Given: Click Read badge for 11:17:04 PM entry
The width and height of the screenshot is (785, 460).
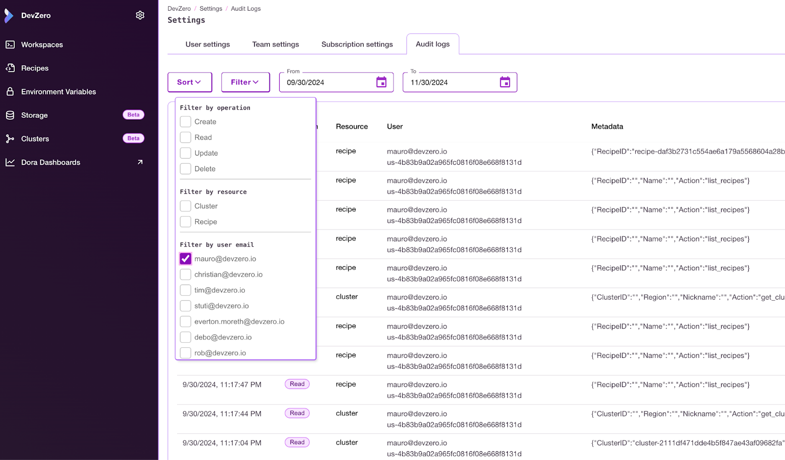Looking at the screenshot, I should (297, 442).
